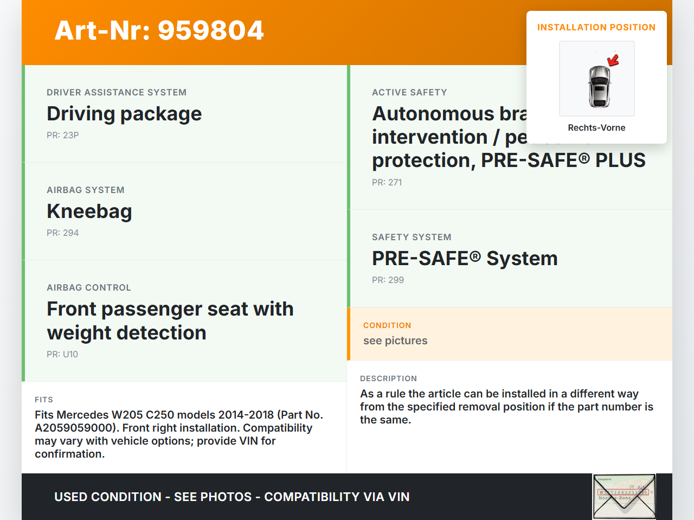Select the PRE-SAFE® PLUS active safety heading
Image resolution: width=694 pixels, height=520 pixels.
point(509,161)
